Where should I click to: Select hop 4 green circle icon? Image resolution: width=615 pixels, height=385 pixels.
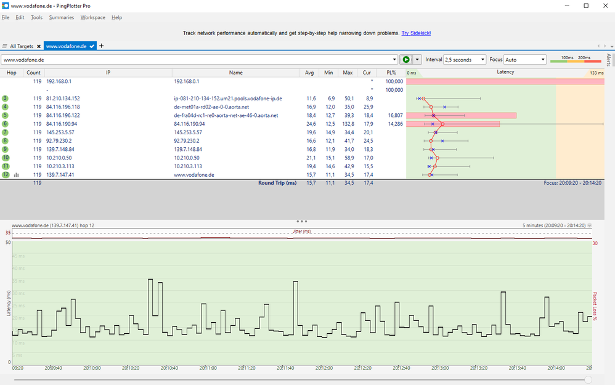tap(5, 107)
